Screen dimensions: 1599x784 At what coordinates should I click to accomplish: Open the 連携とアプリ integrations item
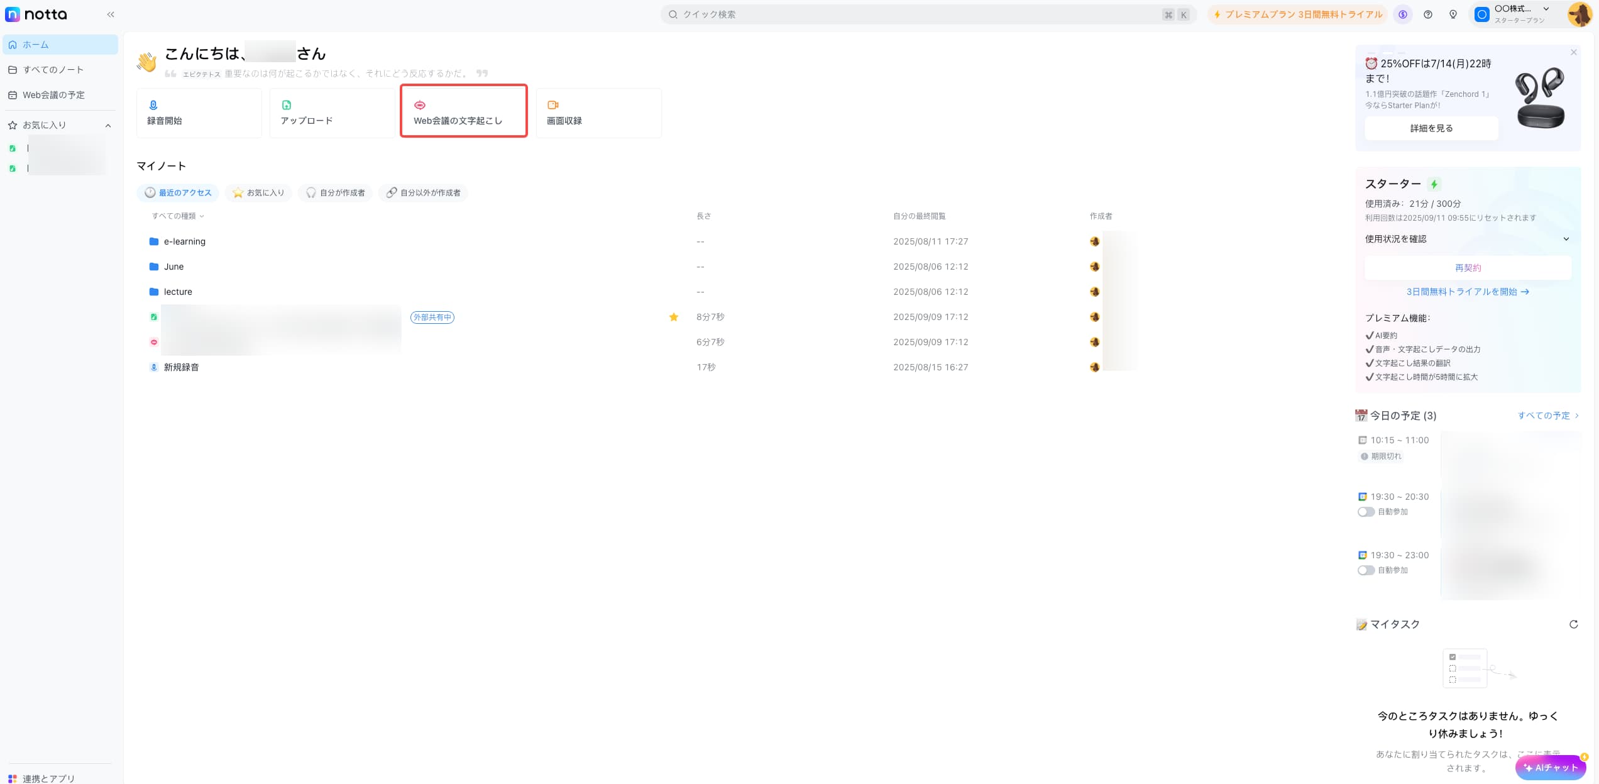tap(48, 778)
